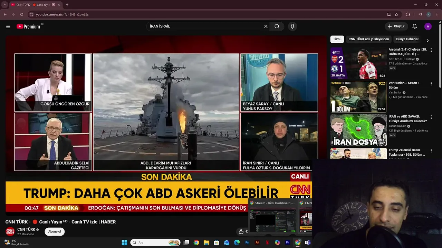This screenshot has height=248, width=442.
Task: Select the CNN TÜRK adlı yükleyiciden chip
Action: tap(369, 39)
